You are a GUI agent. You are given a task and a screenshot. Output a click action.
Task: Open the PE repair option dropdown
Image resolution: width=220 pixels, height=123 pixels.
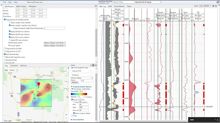(55, 46)
